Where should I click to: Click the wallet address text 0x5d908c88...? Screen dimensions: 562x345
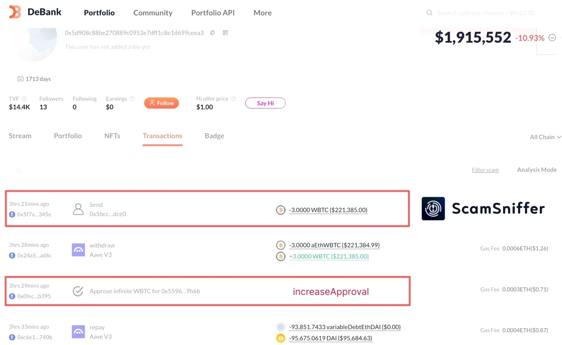click(134, 33)
